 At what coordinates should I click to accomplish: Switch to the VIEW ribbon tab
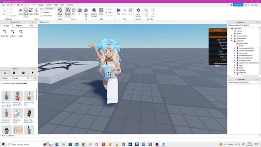(x=62, y=5)
